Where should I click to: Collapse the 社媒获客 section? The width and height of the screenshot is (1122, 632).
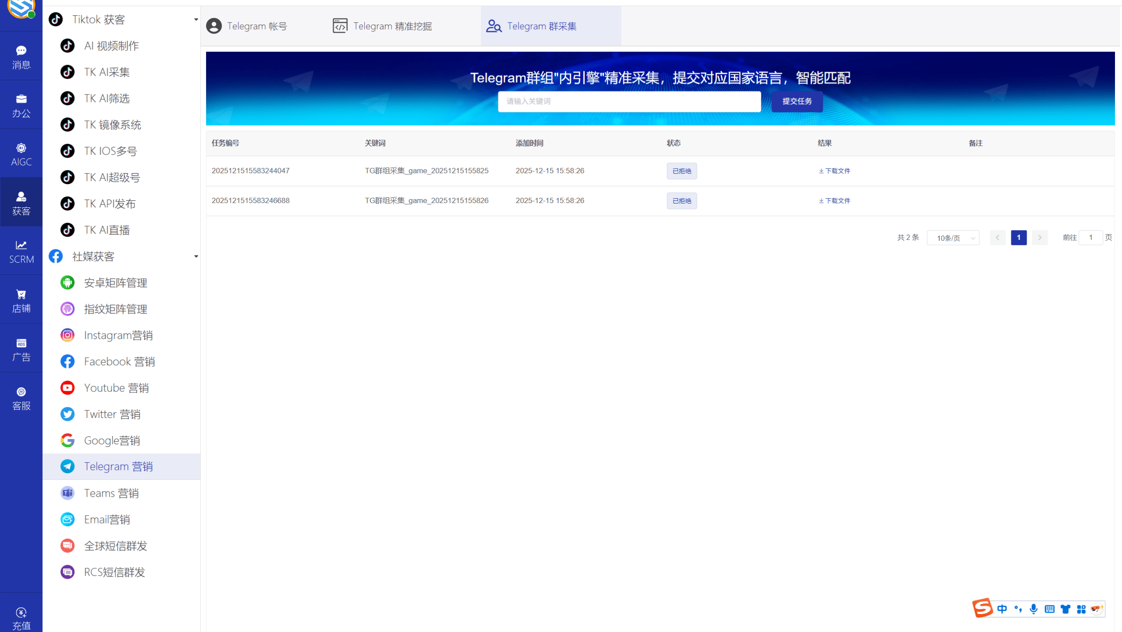coord(196,256)
